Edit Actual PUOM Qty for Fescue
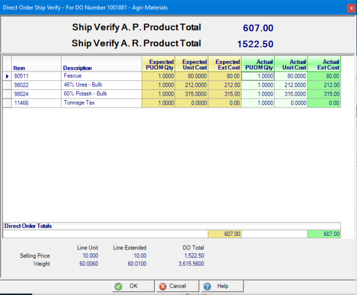 (x=258, y=76)
